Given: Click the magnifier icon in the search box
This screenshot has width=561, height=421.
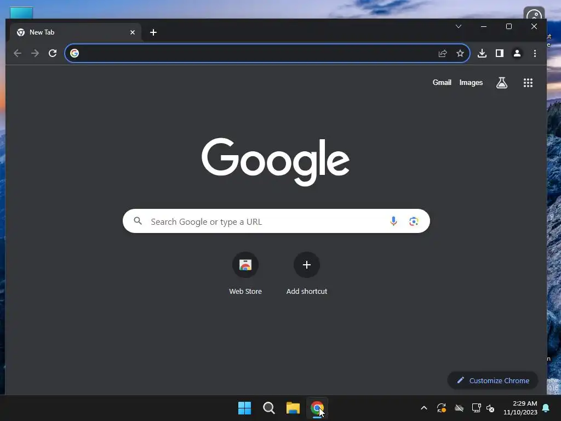Looking at the screenshot, I should [138, 221].
